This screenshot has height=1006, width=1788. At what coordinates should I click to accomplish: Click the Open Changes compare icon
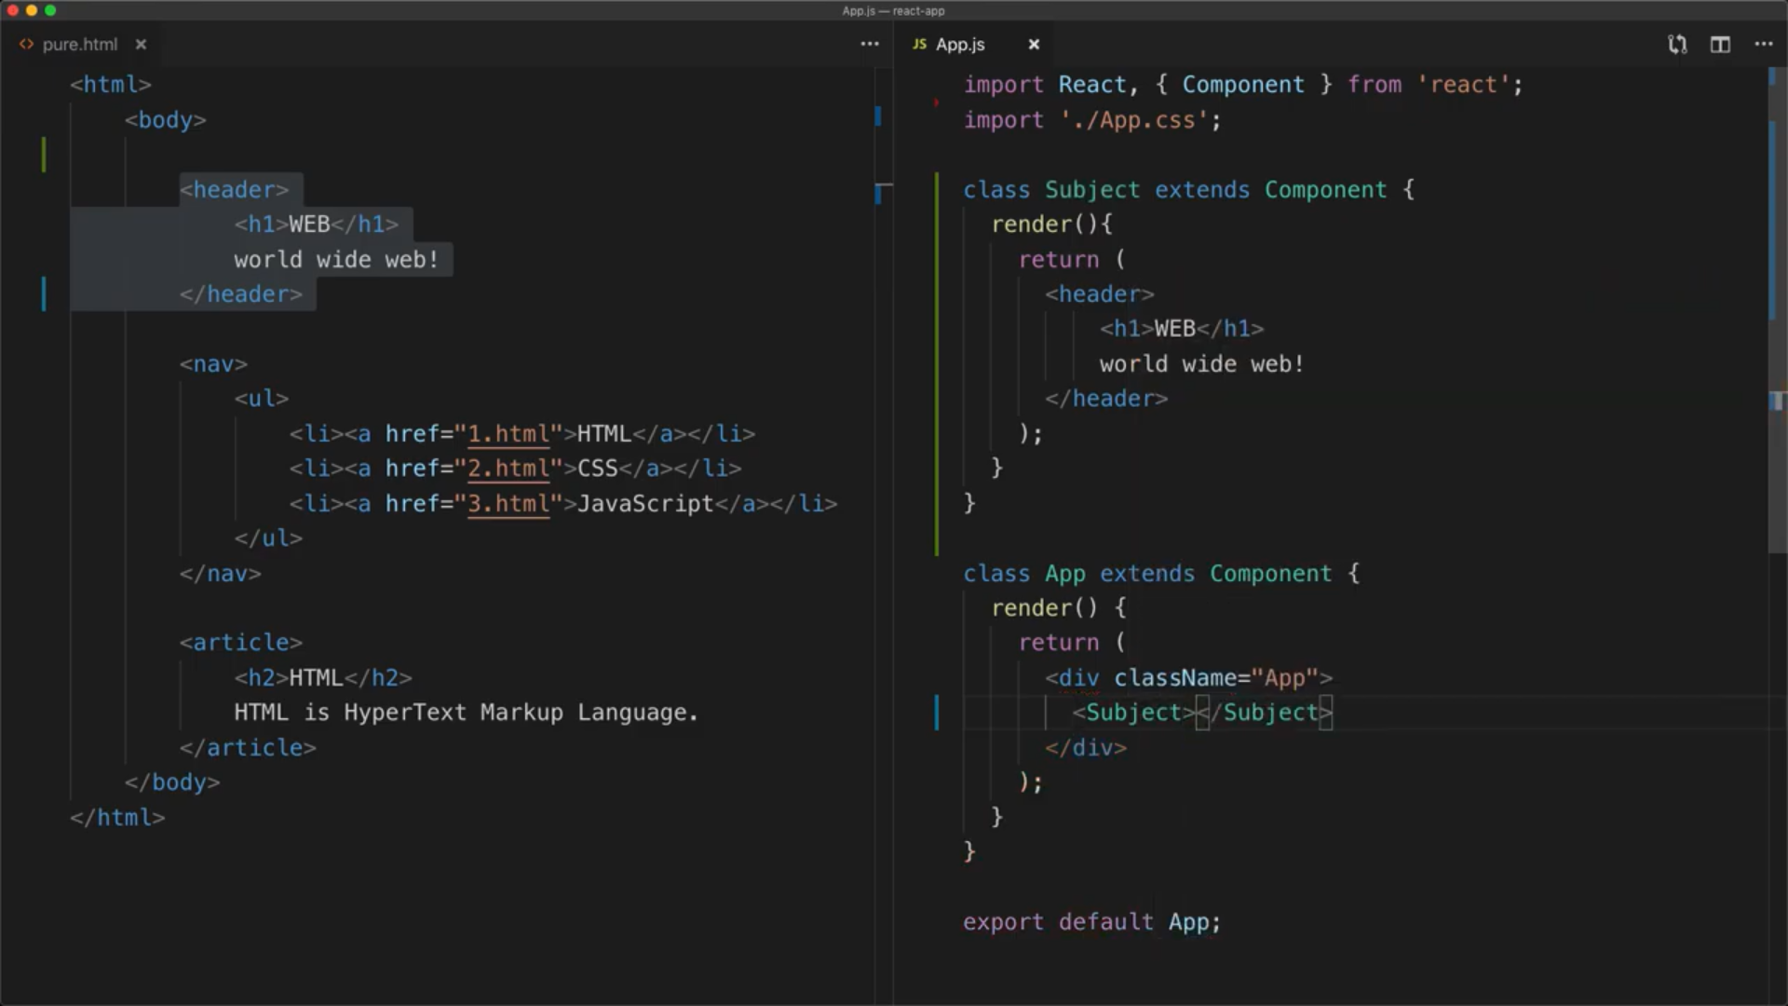1677,45
